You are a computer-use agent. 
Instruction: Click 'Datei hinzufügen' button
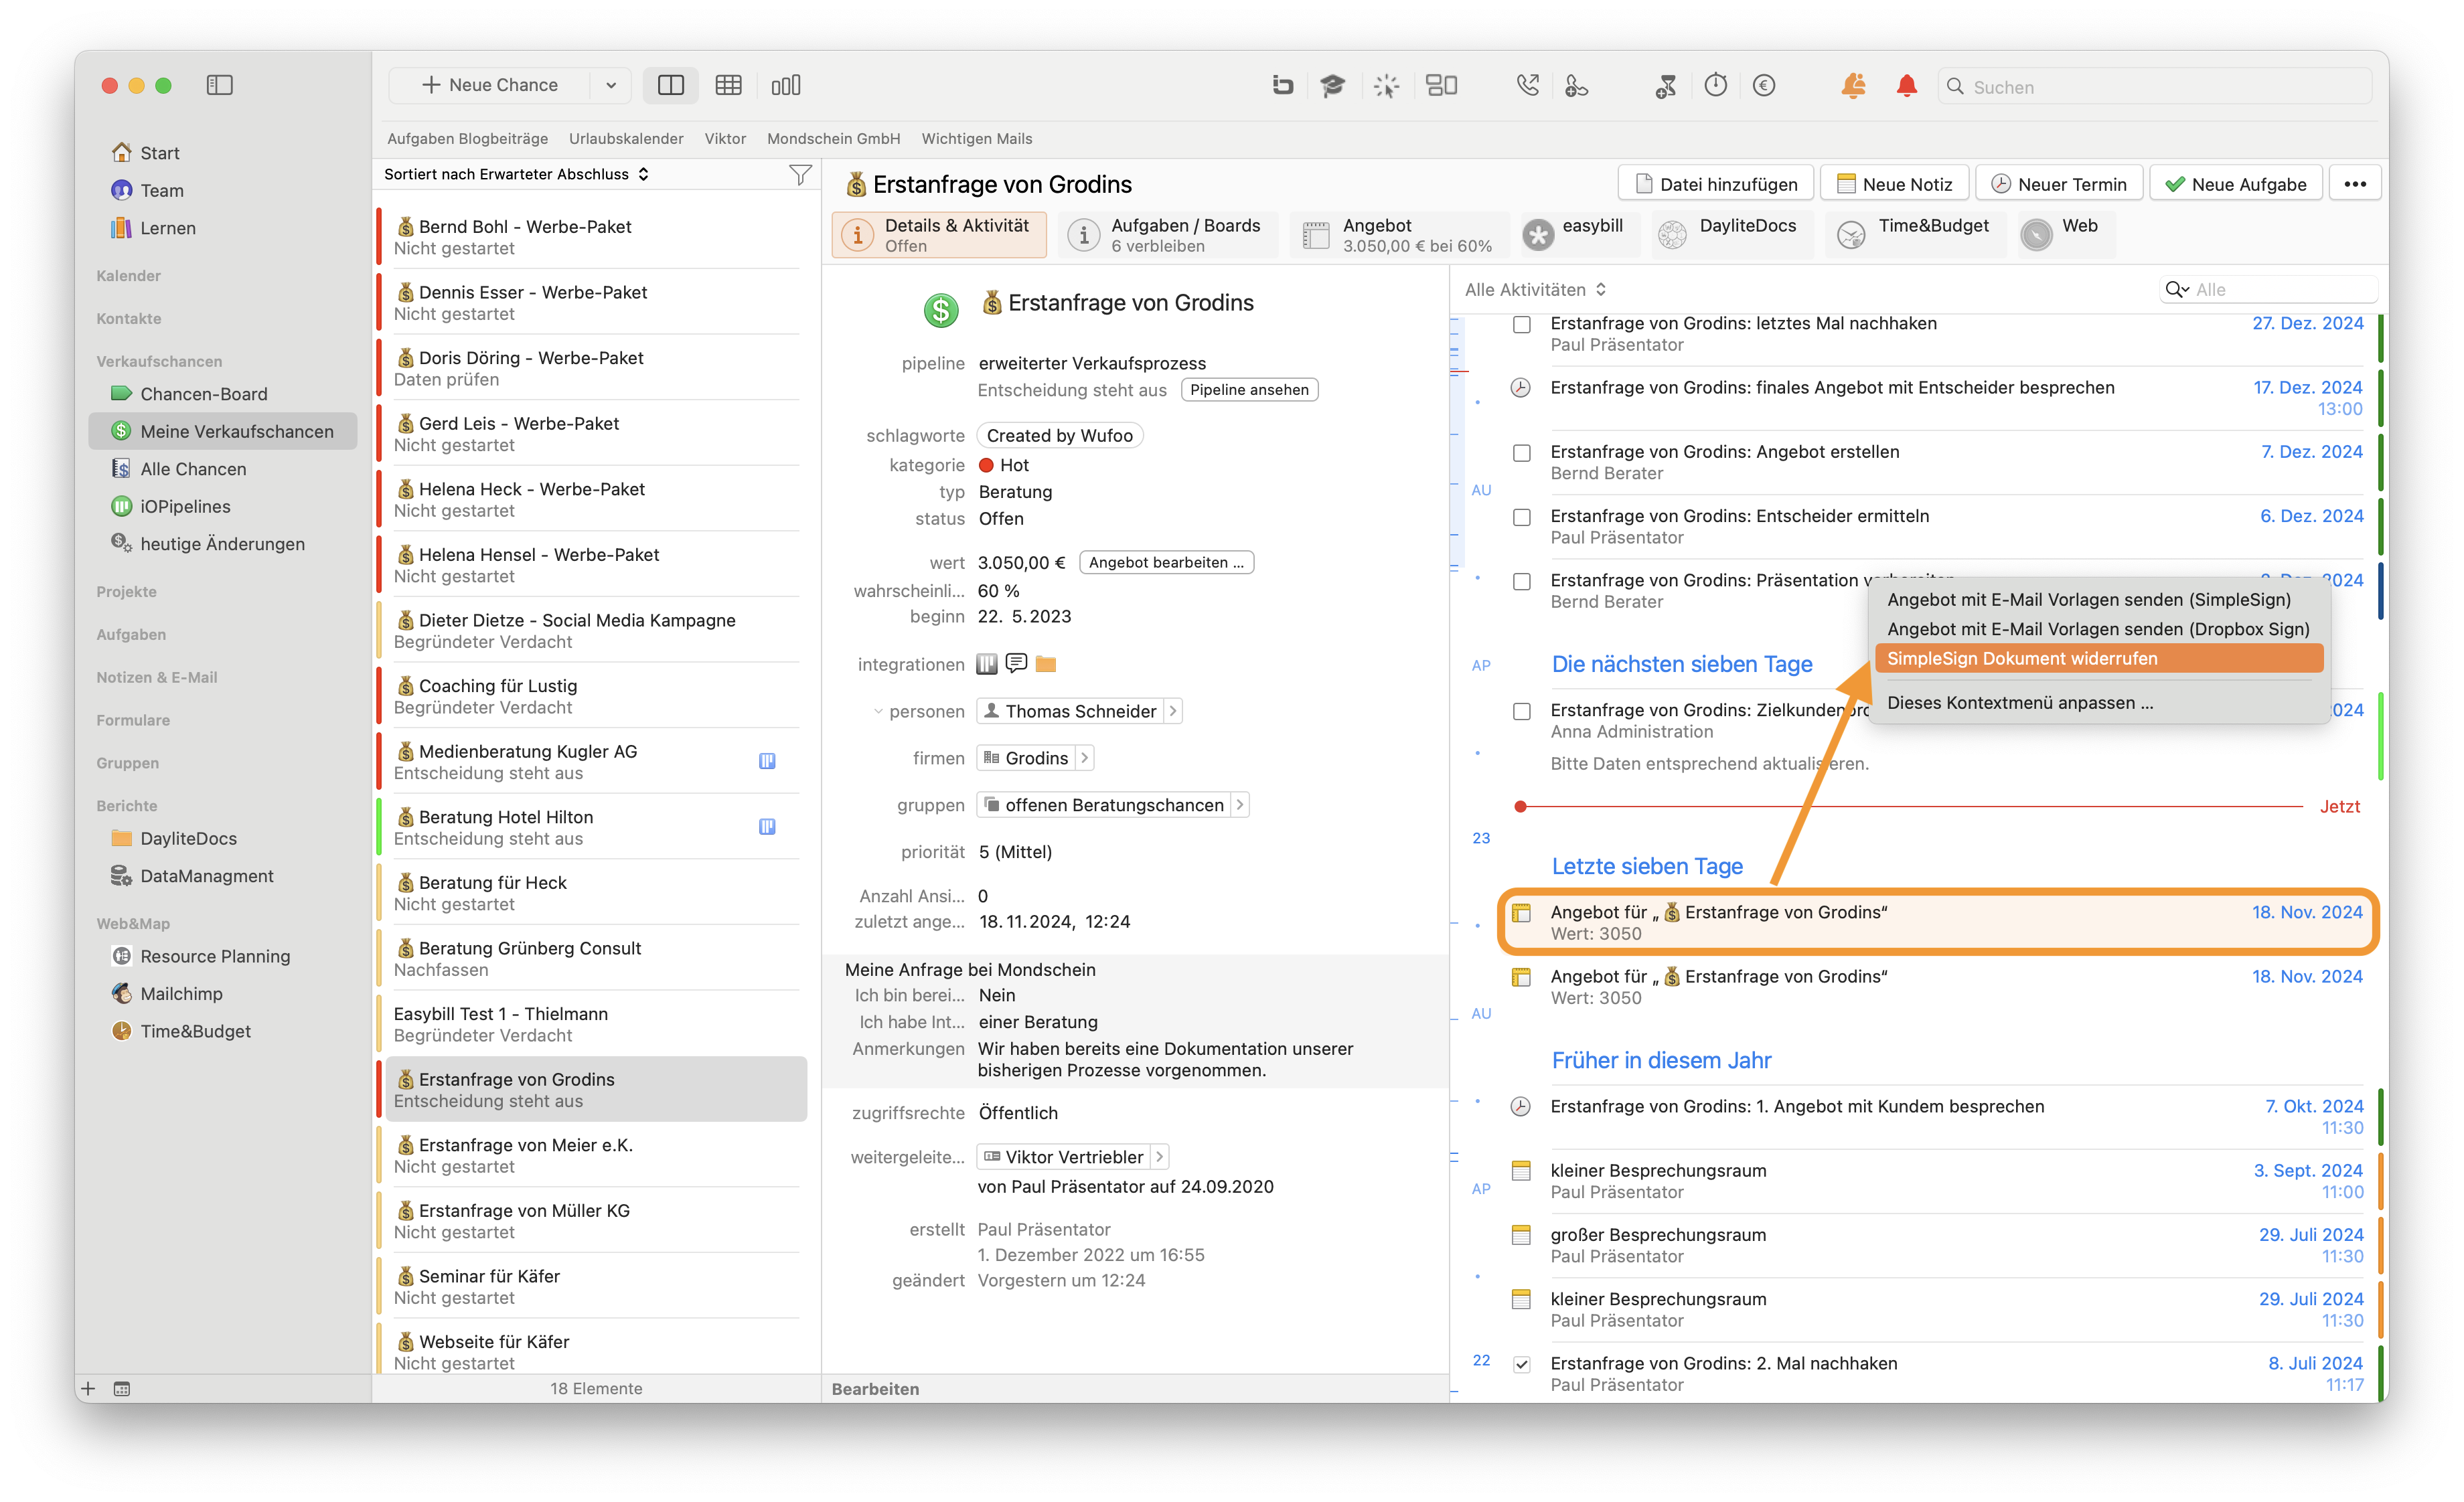[1716, 184]
